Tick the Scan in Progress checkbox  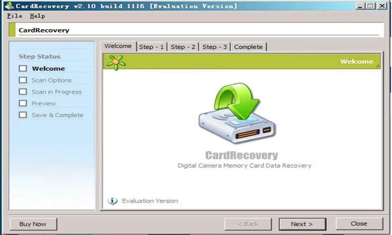click(23, 92)
